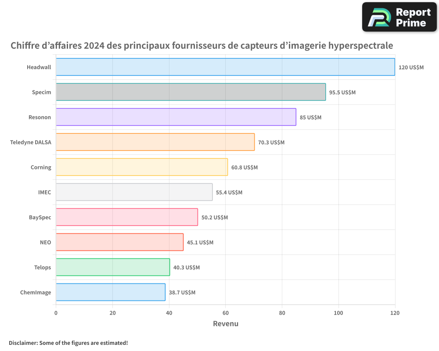The width and height of the screenshot is (439, 351).
Task: Click the Report Prime brand text
Action: pos(413,18)
